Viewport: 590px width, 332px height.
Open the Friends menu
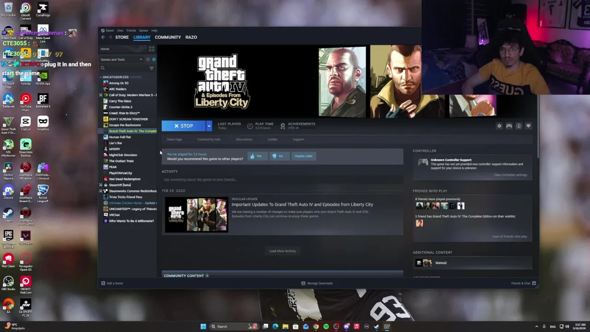[x=131, y=30]
